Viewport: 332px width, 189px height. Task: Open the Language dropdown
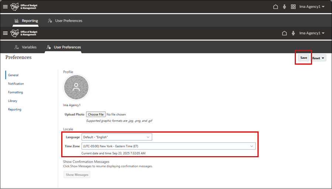(x=117, y=137)
